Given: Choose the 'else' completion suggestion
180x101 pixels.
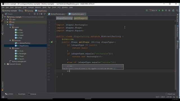Looking at the screenshot, I should (x=93, y=66).
